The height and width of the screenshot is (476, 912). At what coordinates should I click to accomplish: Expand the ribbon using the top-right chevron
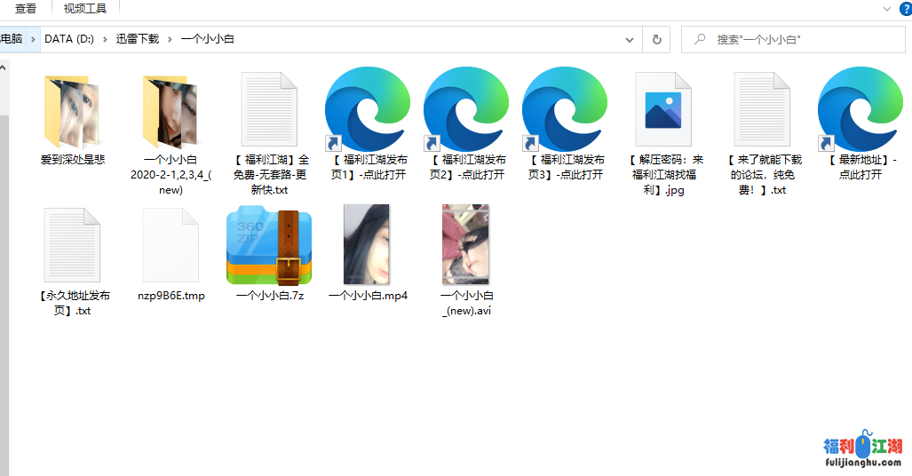point(886,8)
